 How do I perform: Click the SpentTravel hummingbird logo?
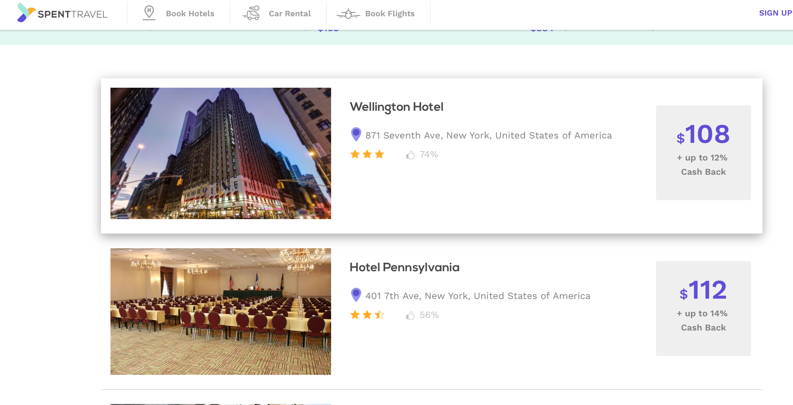[26, 13]
